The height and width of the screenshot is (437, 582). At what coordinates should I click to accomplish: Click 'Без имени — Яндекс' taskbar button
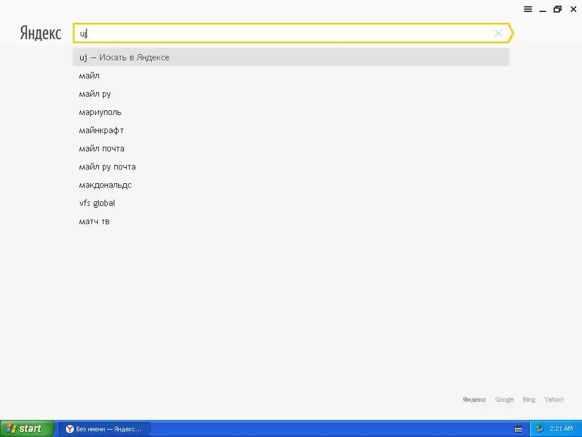[x=105, y=429]
